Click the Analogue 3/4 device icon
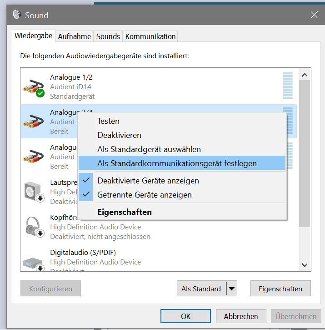This screenshot has height=330, width=325. point(33,122)
